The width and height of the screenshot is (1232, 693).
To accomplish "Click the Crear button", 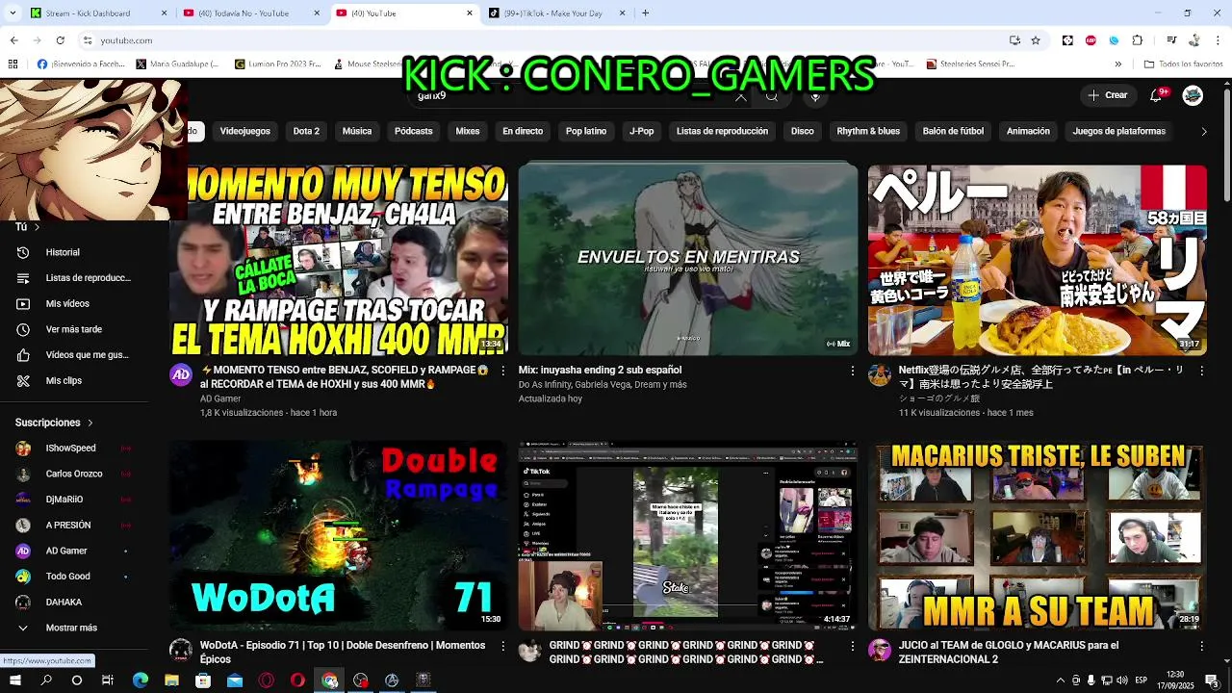I will [x=1108, y=95].
